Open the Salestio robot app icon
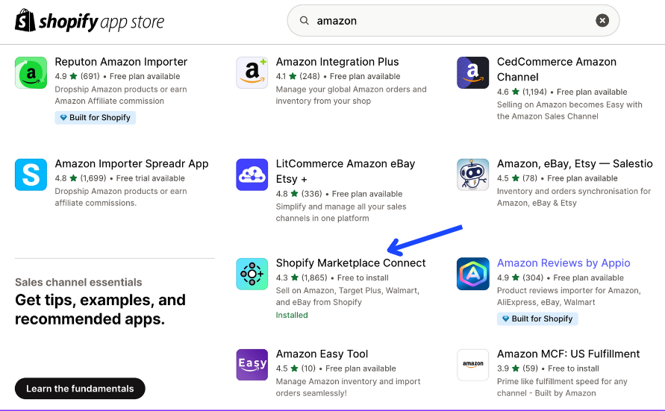 pos(473,175)
